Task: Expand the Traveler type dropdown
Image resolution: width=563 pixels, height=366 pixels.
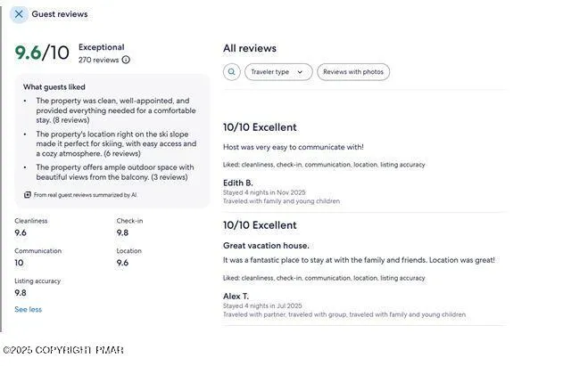Action: (x=278, y=72)
